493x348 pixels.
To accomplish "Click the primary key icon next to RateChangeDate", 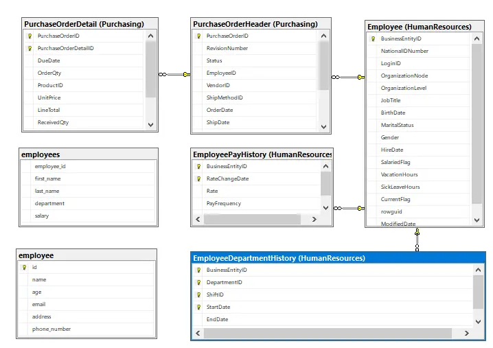I will [198, 178].
